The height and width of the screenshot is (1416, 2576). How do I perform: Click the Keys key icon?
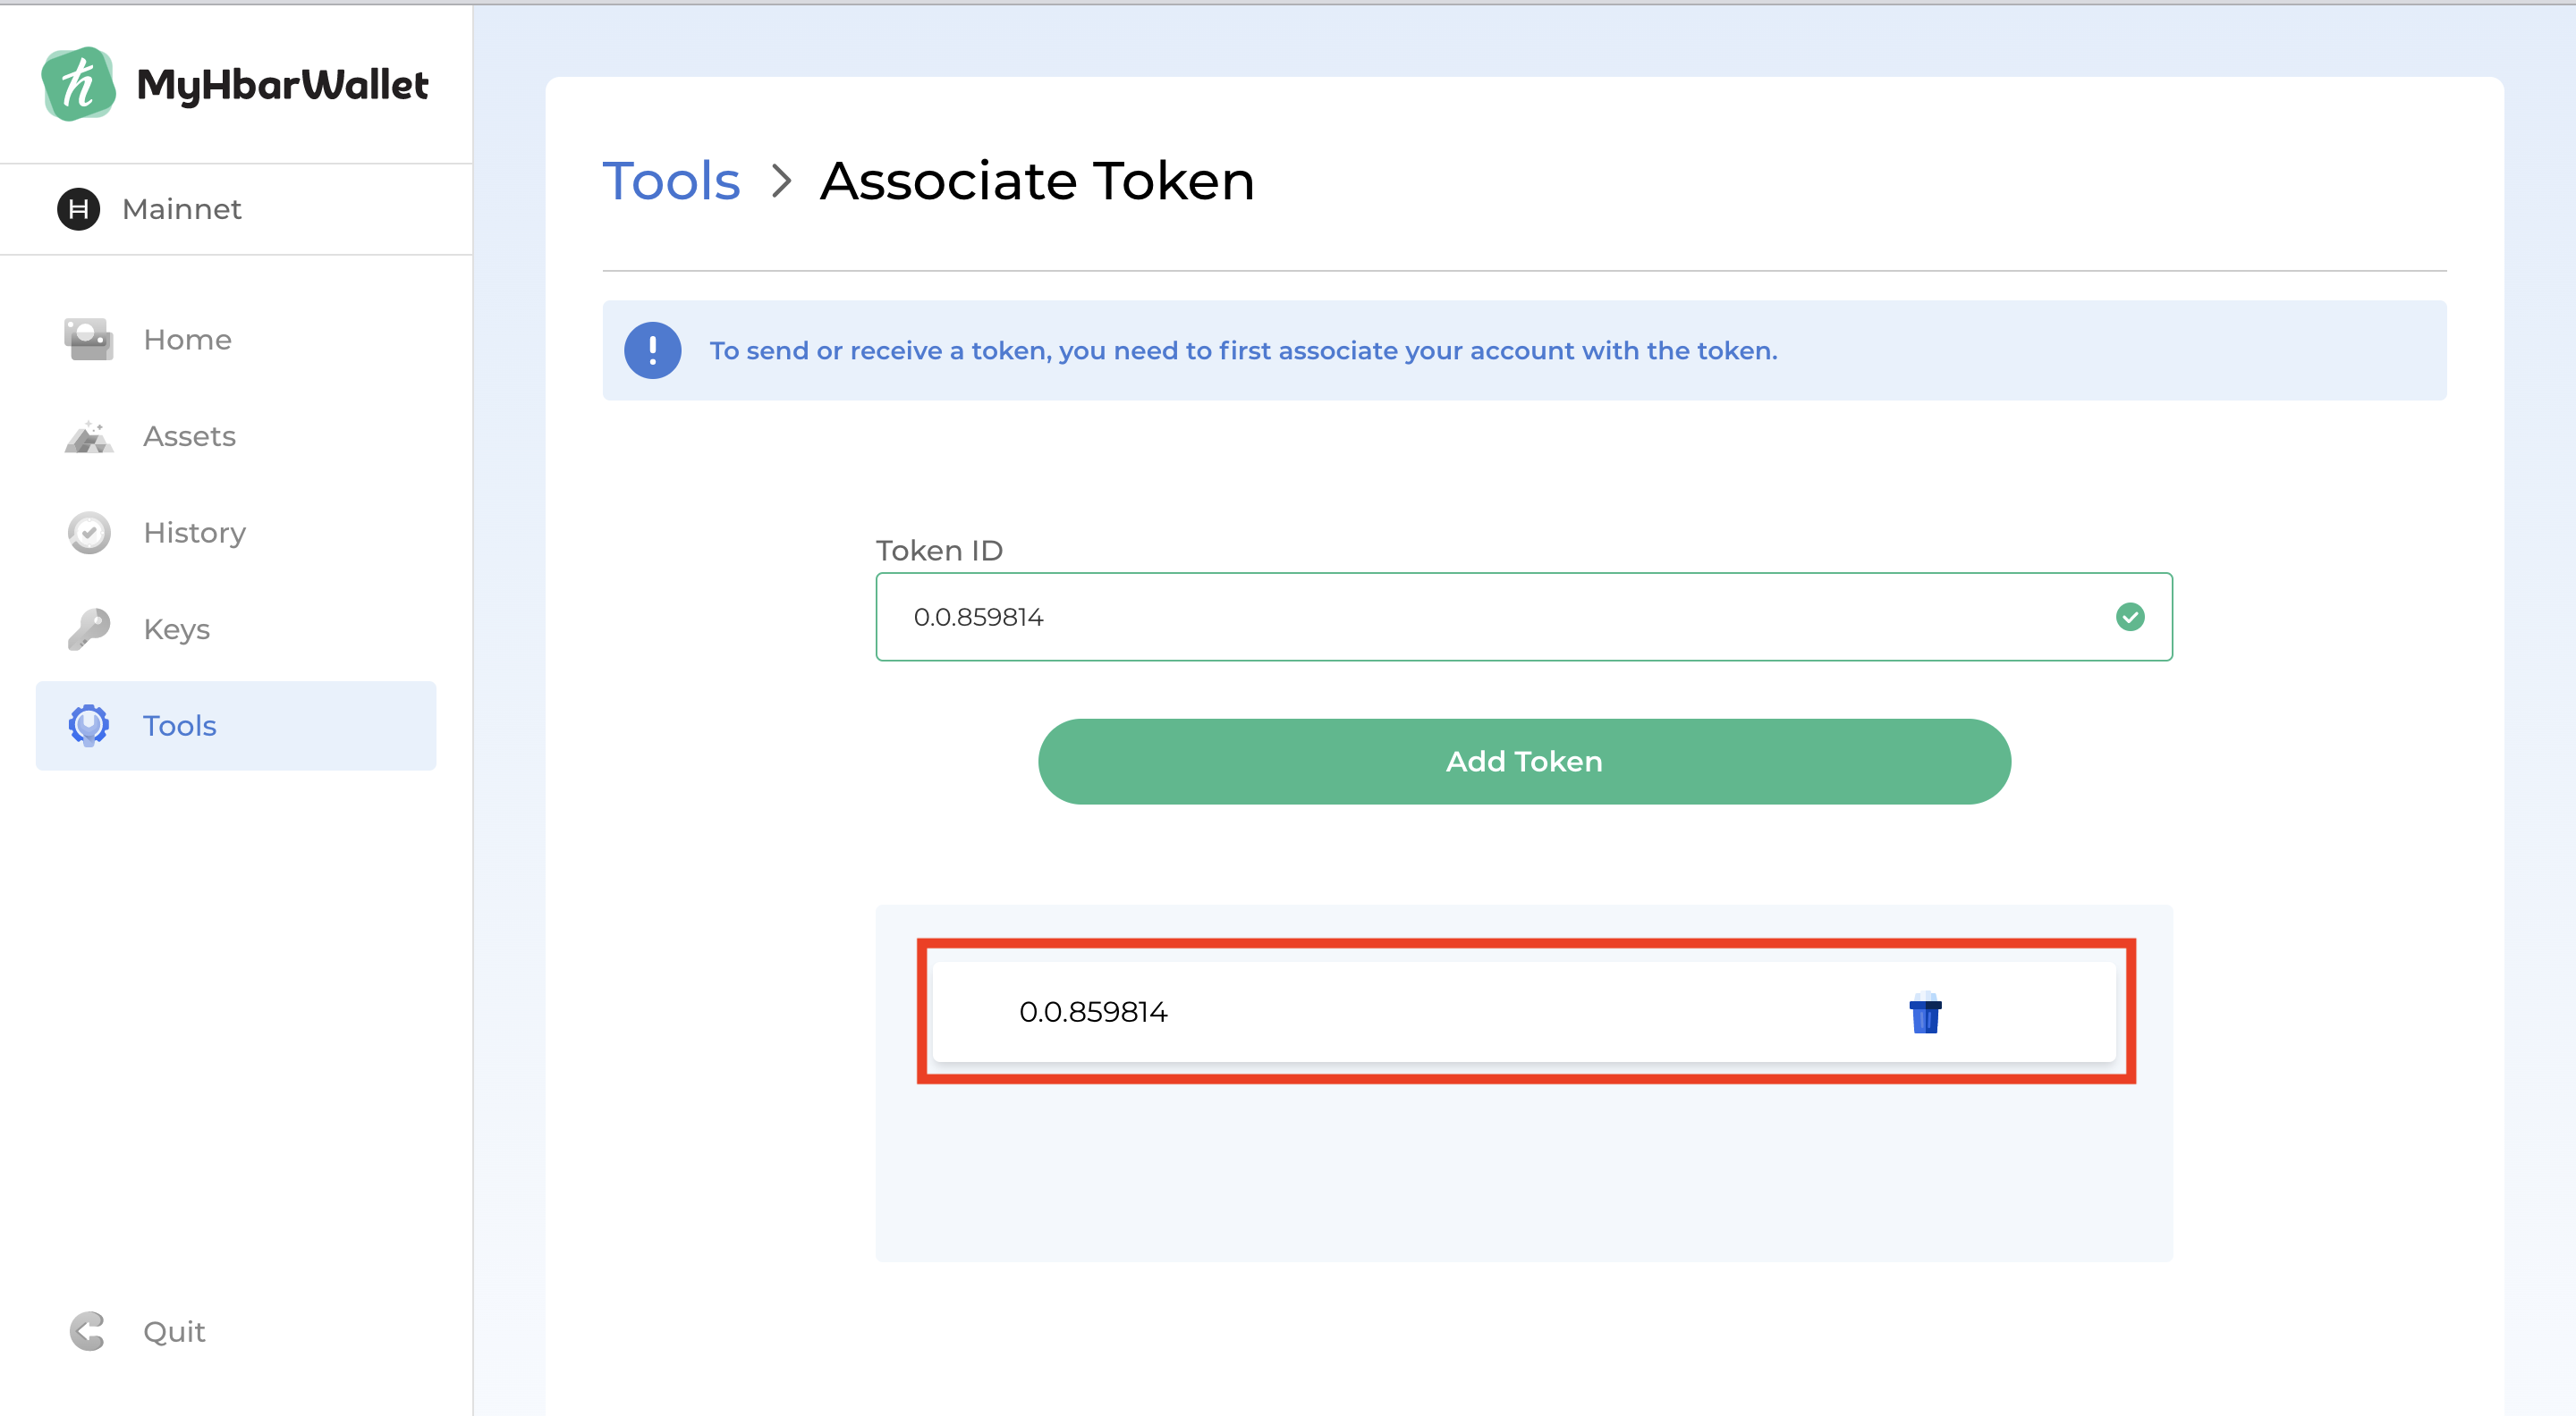click(x=89, y=629)
